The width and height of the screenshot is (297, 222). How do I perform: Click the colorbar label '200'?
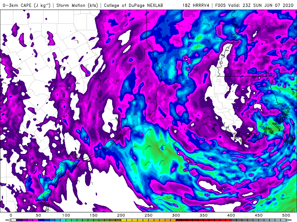pyautogui.click(x=121, y=215)
